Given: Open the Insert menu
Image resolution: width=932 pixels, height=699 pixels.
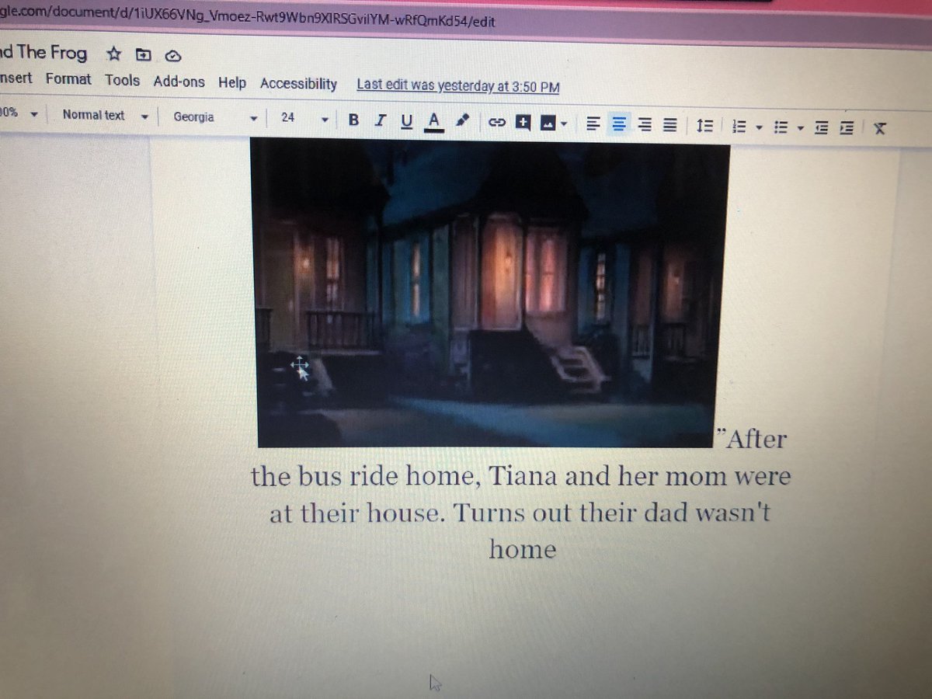Looking at the screenshot, I should [x=16, y=78].
